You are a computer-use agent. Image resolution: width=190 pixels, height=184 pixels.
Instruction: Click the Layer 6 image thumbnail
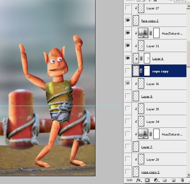pyautogui.click(x=136, y=58)
